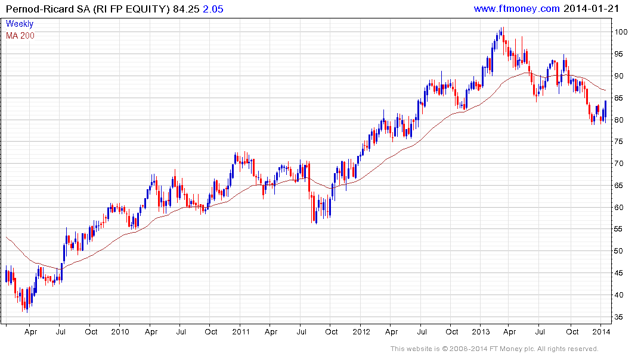Select the 'Weekly' label

[x=20, y=24]
